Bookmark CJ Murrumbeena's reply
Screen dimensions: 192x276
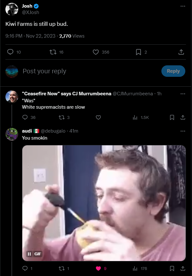coord(172,117)
